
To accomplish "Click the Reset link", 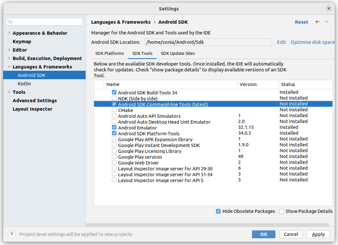I will (302, 22).
